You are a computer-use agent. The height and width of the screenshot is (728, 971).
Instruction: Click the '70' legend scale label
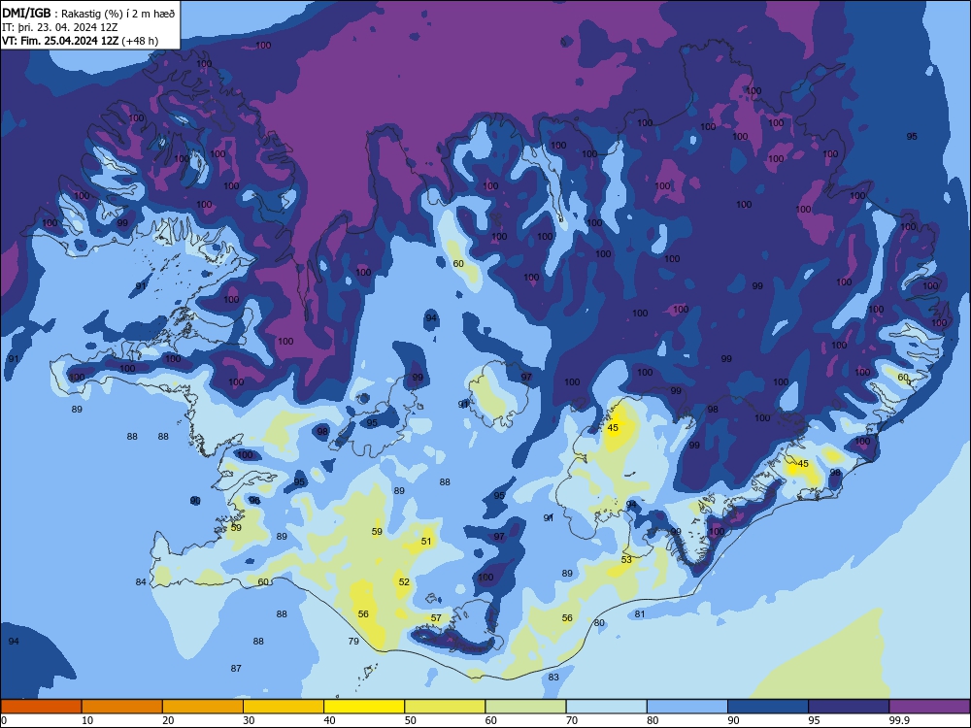(572, 720)
